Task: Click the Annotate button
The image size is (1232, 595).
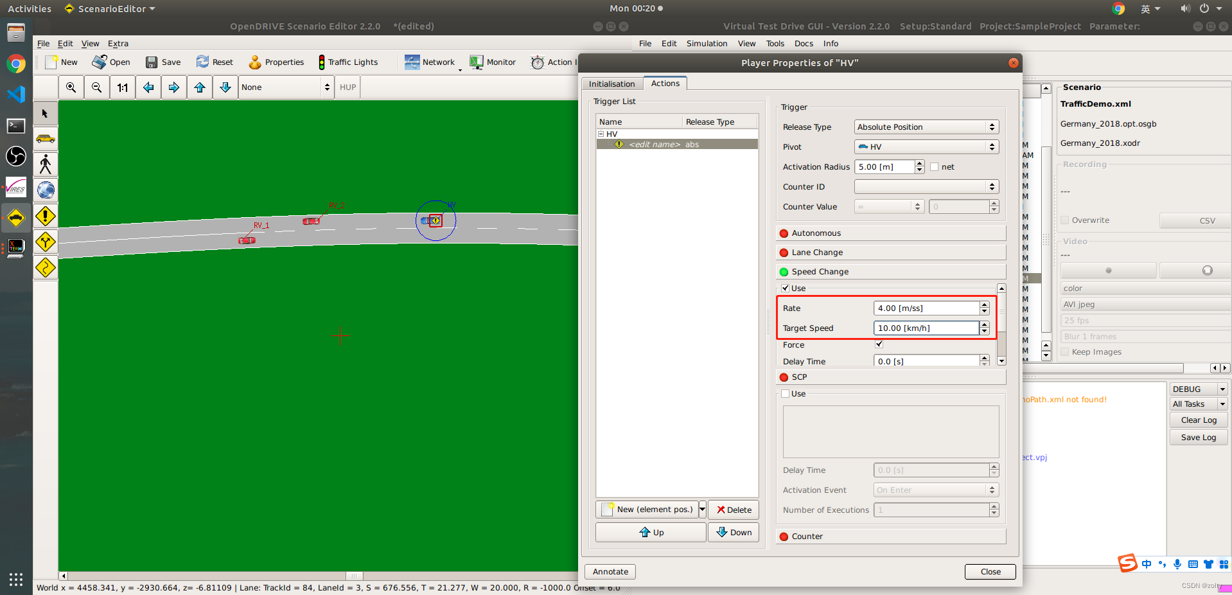Action: [x=610, y=572]
